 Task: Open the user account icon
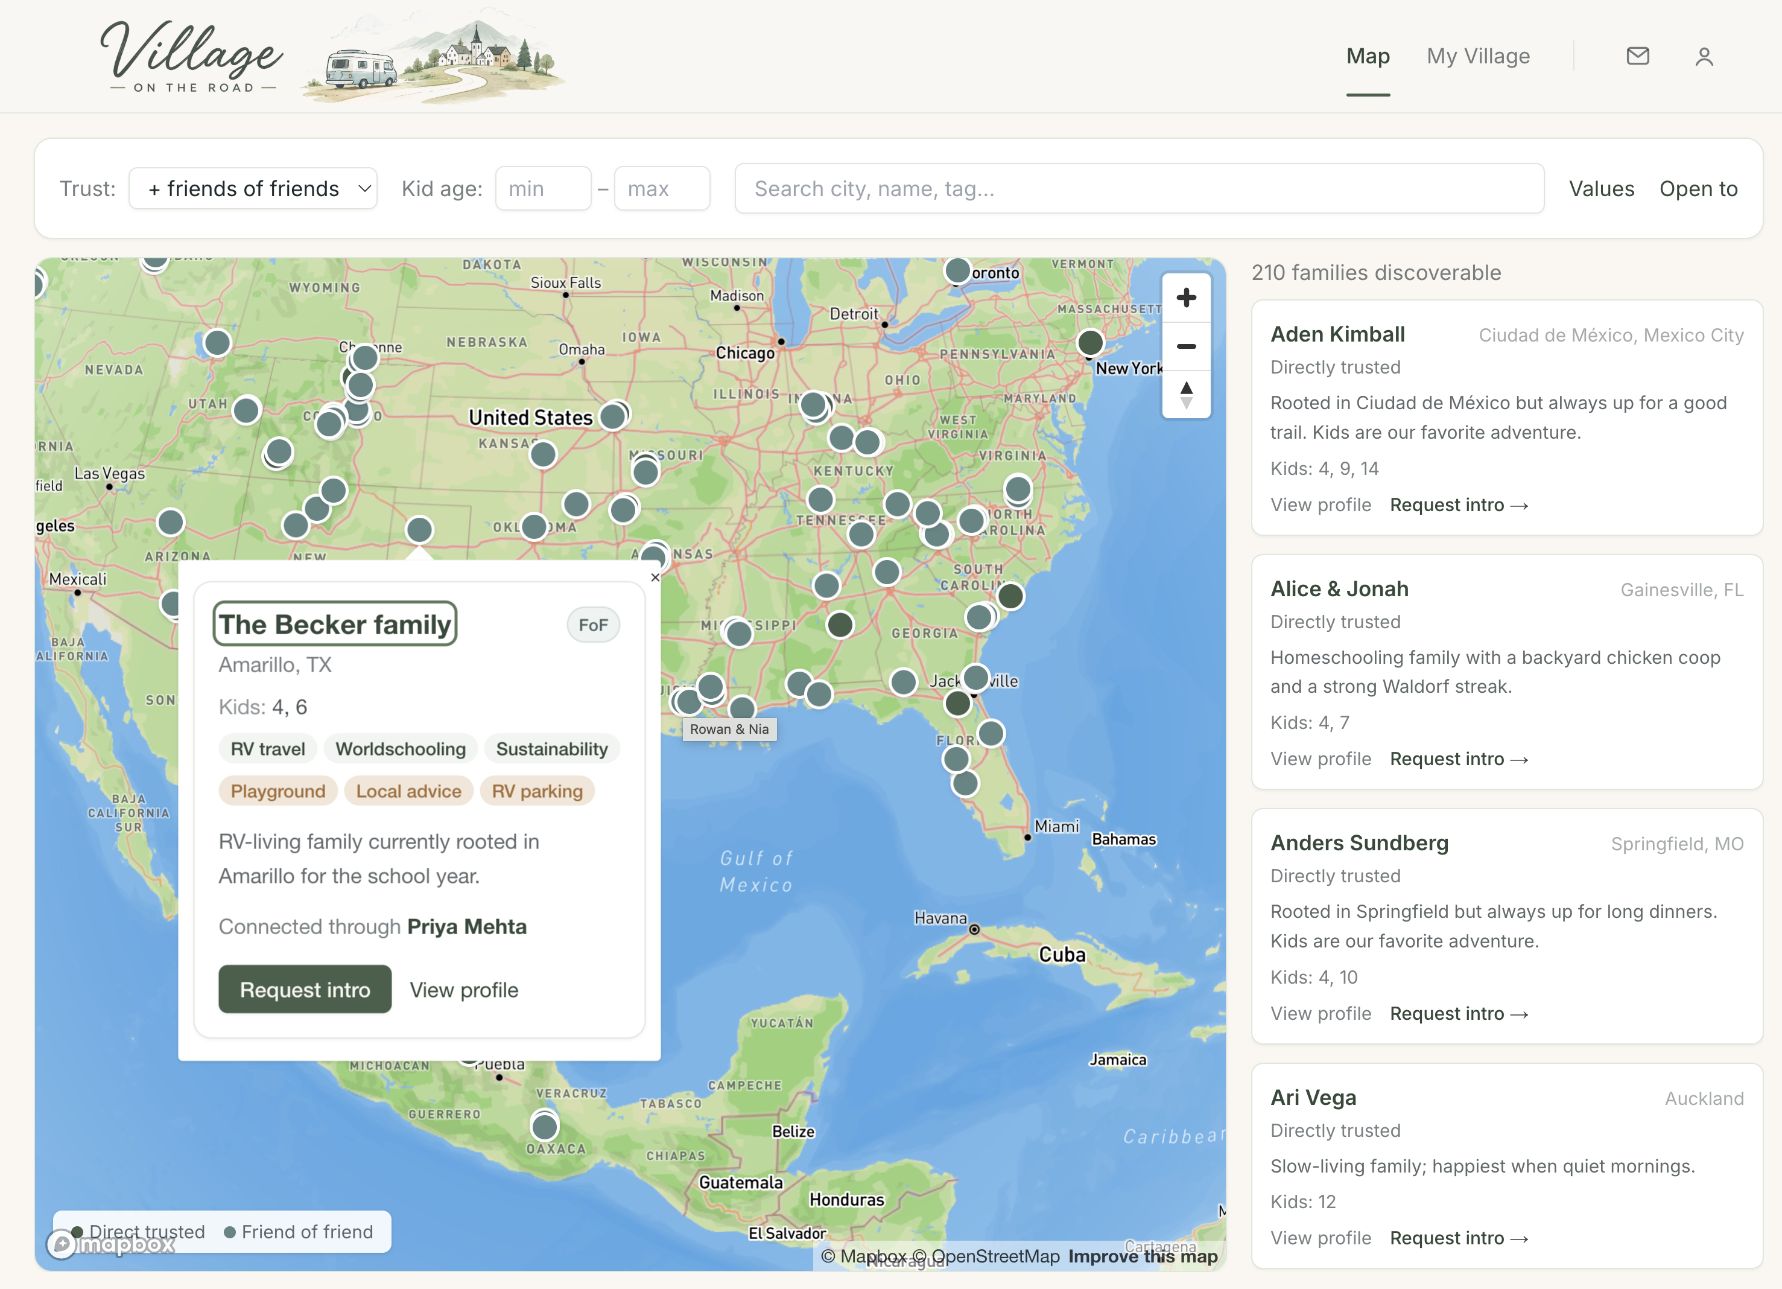[x=1704, y=57]
